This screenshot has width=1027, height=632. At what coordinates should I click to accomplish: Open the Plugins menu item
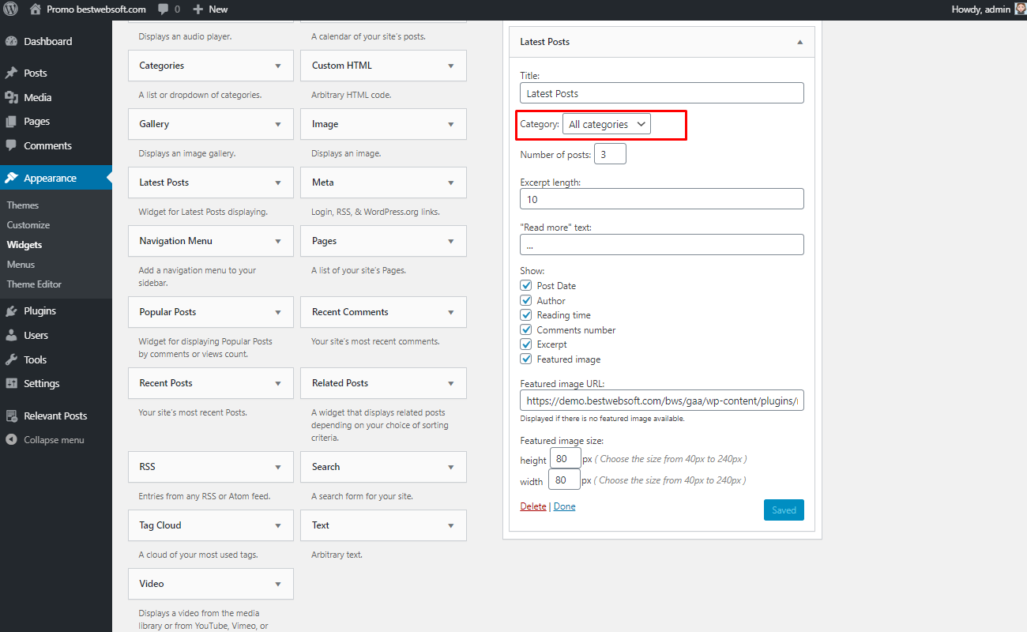pyautogui.click(x=39, y=311)
